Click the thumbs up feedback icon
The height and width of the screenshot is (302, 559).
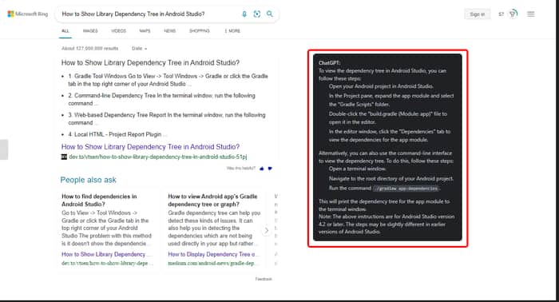(262, 169)
